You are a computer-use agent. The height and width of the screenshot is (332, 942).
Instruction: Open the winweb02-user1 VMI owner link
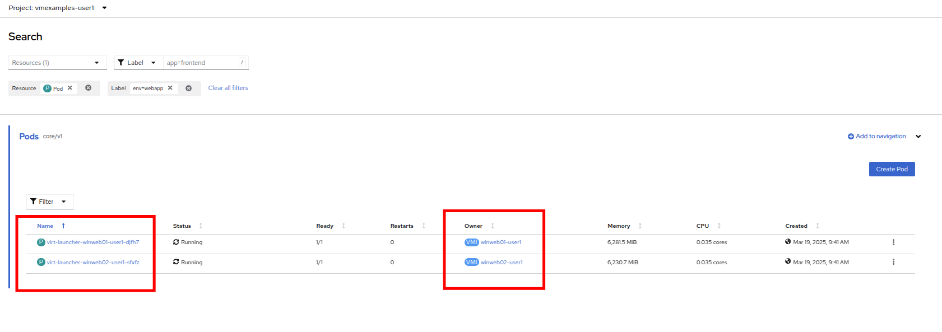coord(502,262)
